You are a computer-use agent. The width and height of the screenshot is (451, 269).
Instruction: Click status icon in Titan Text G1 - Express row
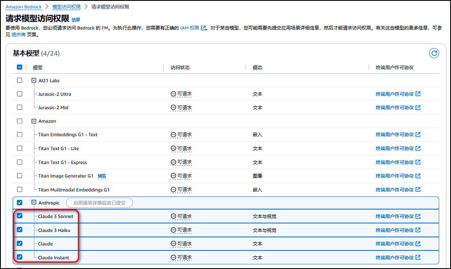point(173,162)
